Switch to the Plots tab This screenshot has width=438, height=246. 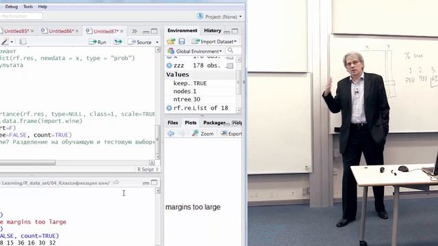(190, 123)
